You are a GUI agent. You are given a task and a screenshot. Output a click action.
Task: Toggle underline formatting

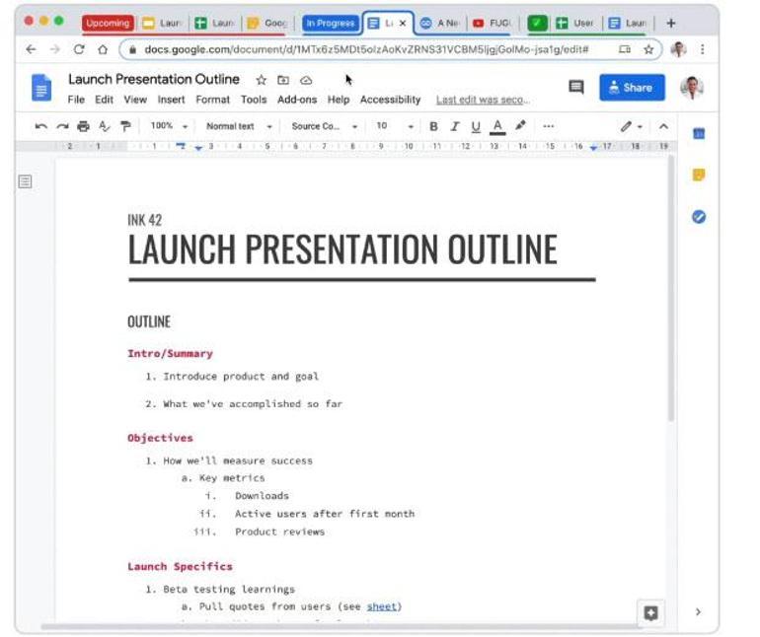click(476, 126)
